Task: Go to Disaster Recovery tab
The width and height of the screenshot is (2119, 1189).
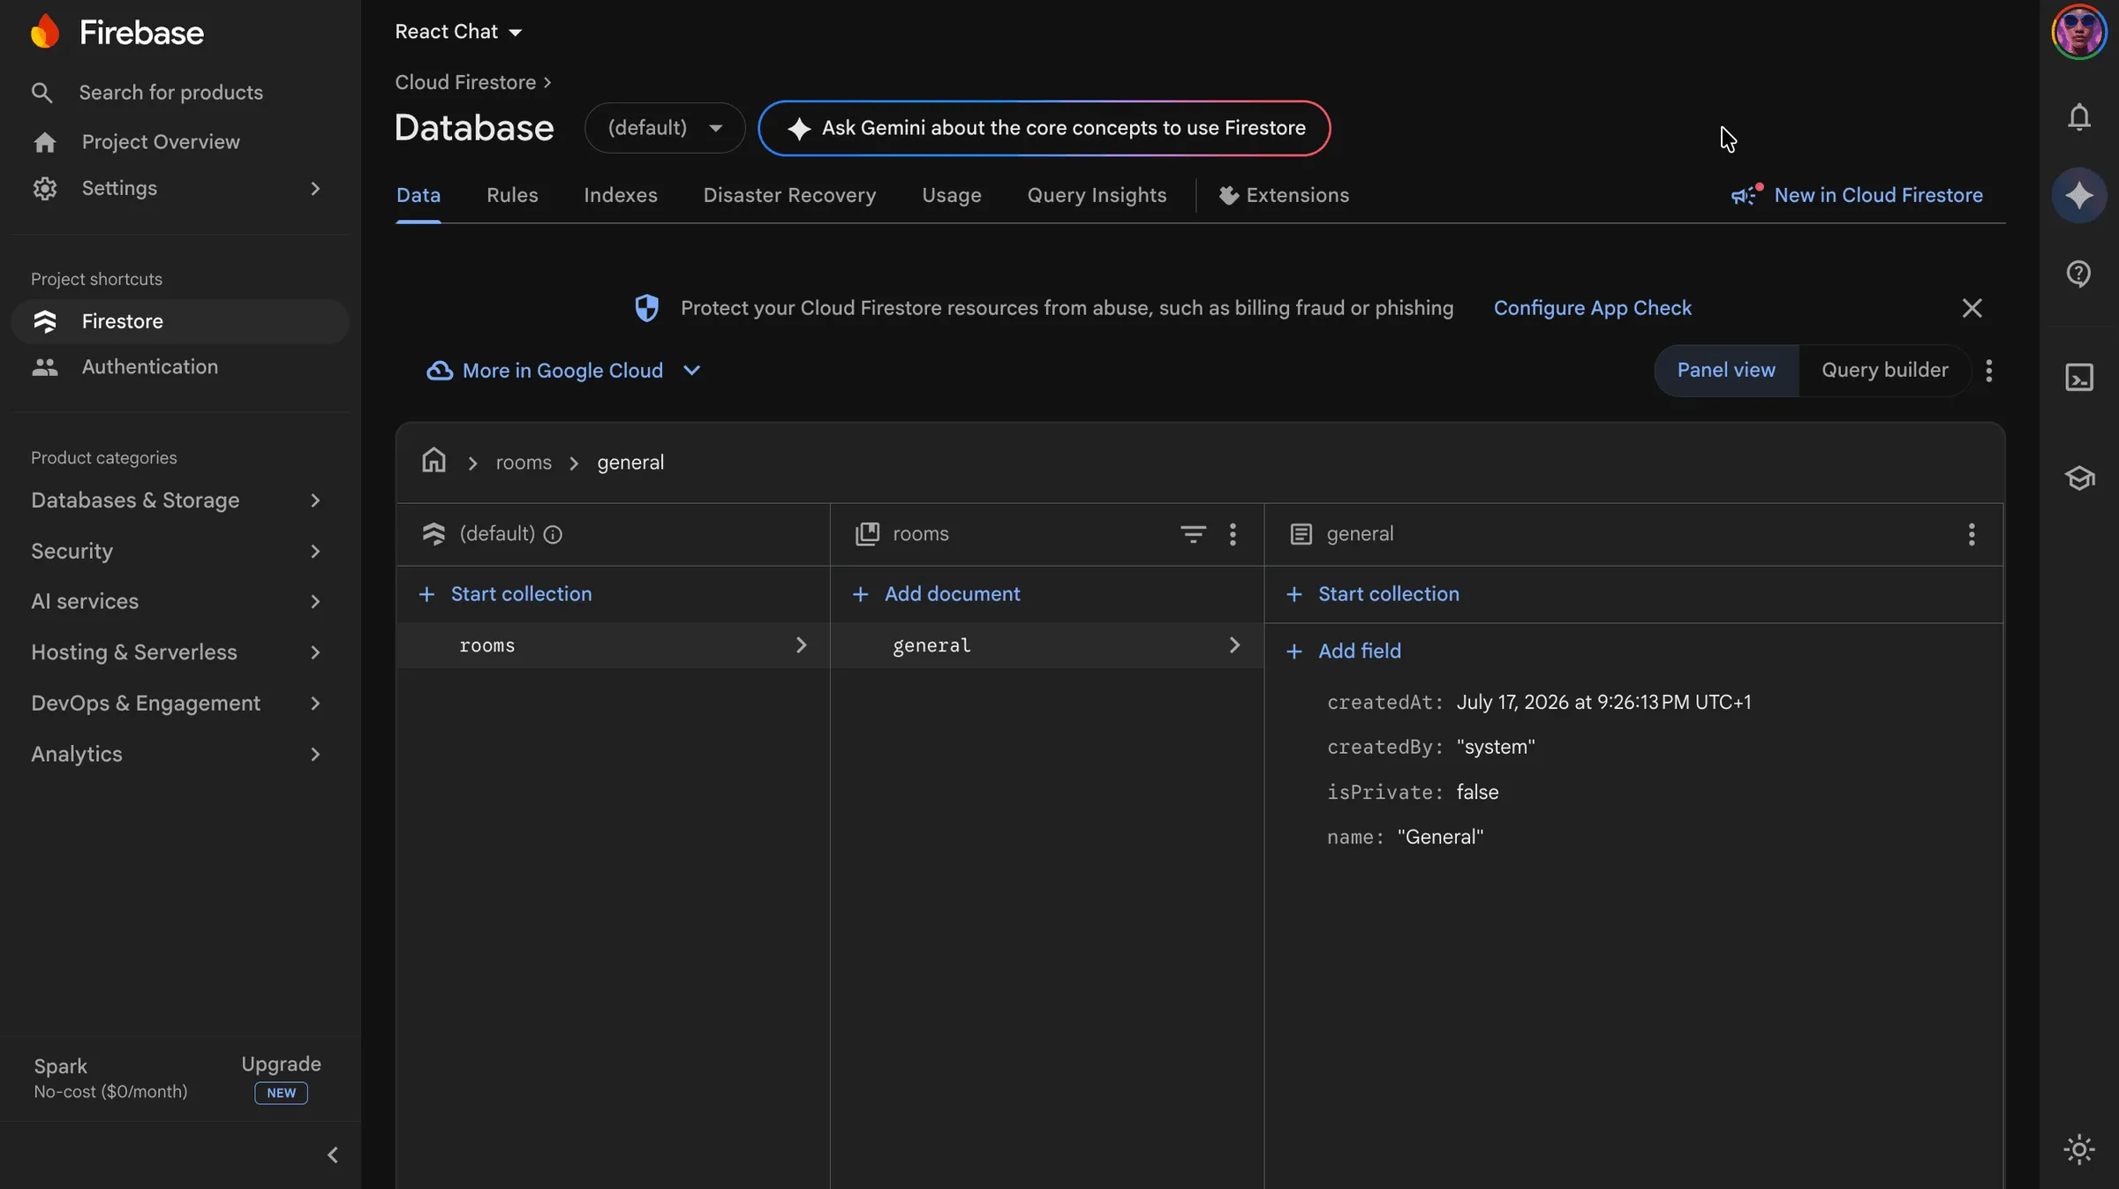Action: point(789,195)
